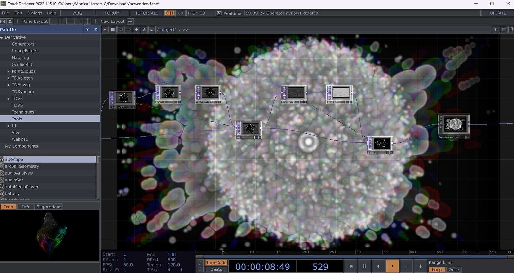The image size is (514, 273).
Task: Click the play forward button
Action: click(392, 266)
